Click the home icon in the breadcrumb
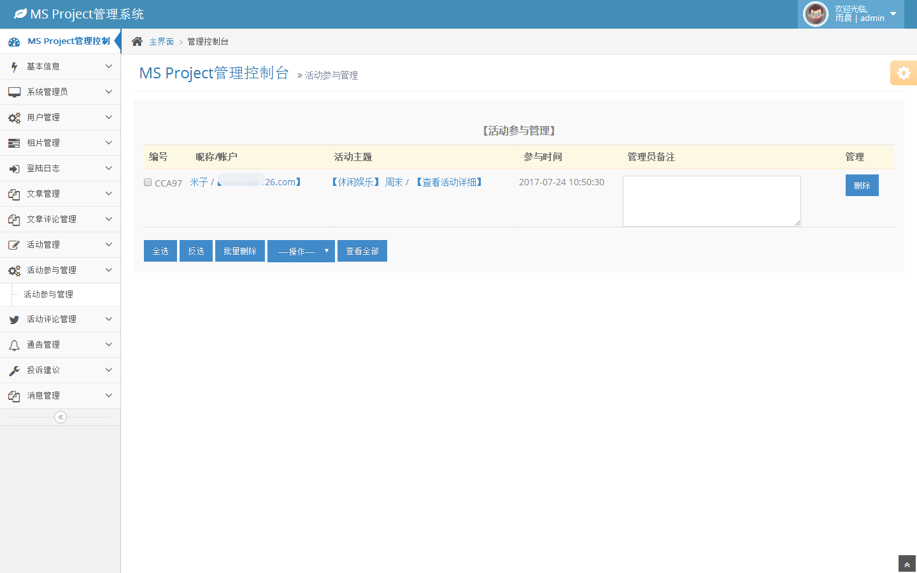This screenshot has height=573, width=917. point(137,41)
